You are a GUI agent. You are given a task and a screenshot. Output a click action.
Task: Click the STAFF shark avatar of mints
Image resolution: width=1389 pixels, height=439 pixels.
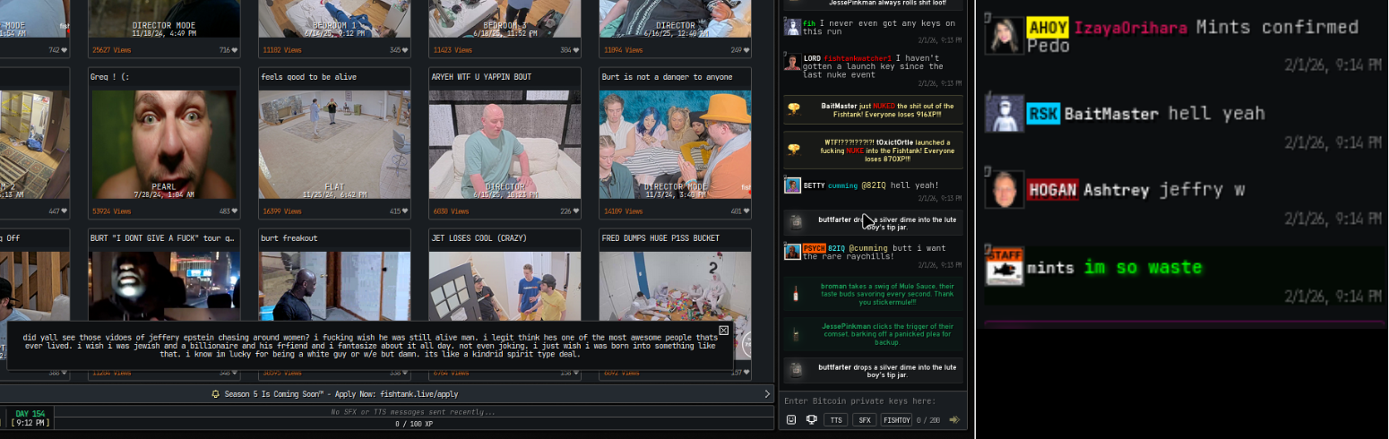(x=1005, y=267)
